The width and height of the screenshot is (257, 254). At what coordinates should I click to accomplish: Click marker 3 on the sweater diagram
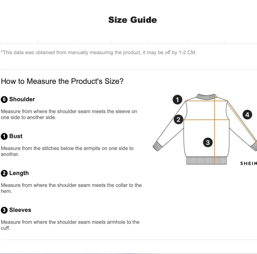tap(208, 142)
